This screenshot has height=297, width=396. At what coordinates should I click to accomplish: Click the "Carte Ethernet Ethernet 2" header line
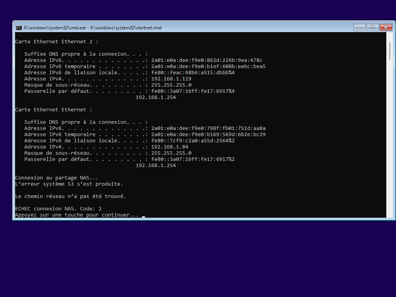pyautogui.click(x=56, y=41)
